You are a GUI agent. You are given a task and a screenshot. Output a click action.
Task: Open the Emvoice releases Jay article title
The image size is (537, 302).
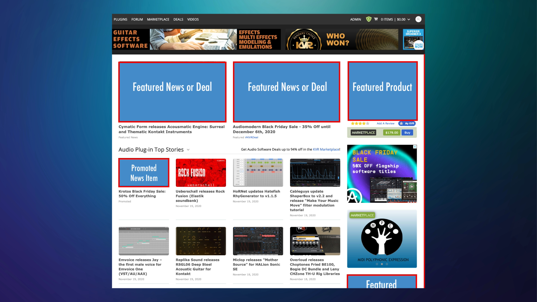(140, 267)
